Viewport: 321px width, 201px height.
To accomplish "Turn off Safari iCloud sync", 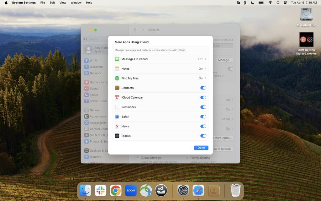I will click(x=203, y=117).
